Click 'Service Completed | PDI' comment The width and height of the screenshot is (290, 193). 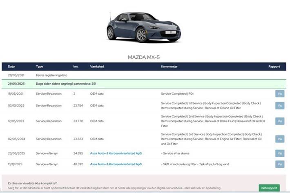point(177,93)
